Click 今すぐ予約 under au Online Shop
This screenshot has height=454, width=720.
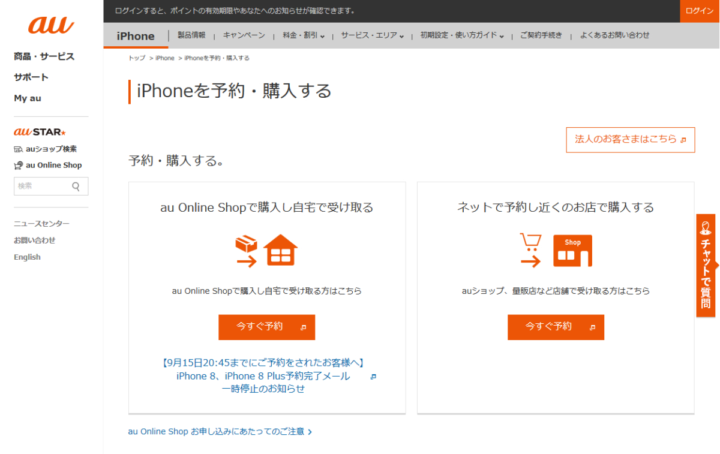[x=266, y=327]
